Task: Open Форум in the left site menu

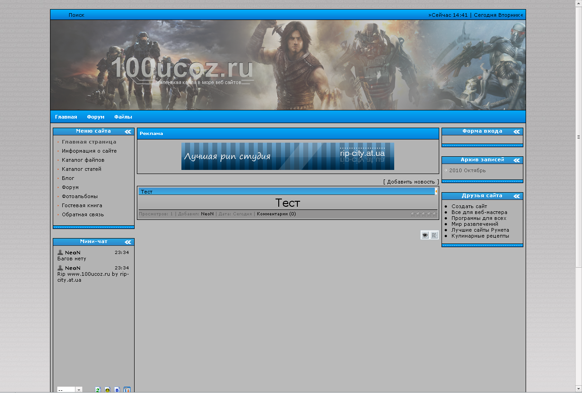Action: [x=70, y=187]
